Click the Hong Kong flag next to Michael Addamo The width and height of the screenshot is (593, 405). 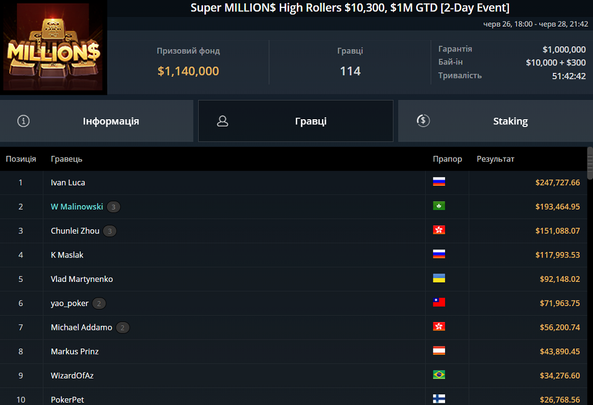click(439, 326)
